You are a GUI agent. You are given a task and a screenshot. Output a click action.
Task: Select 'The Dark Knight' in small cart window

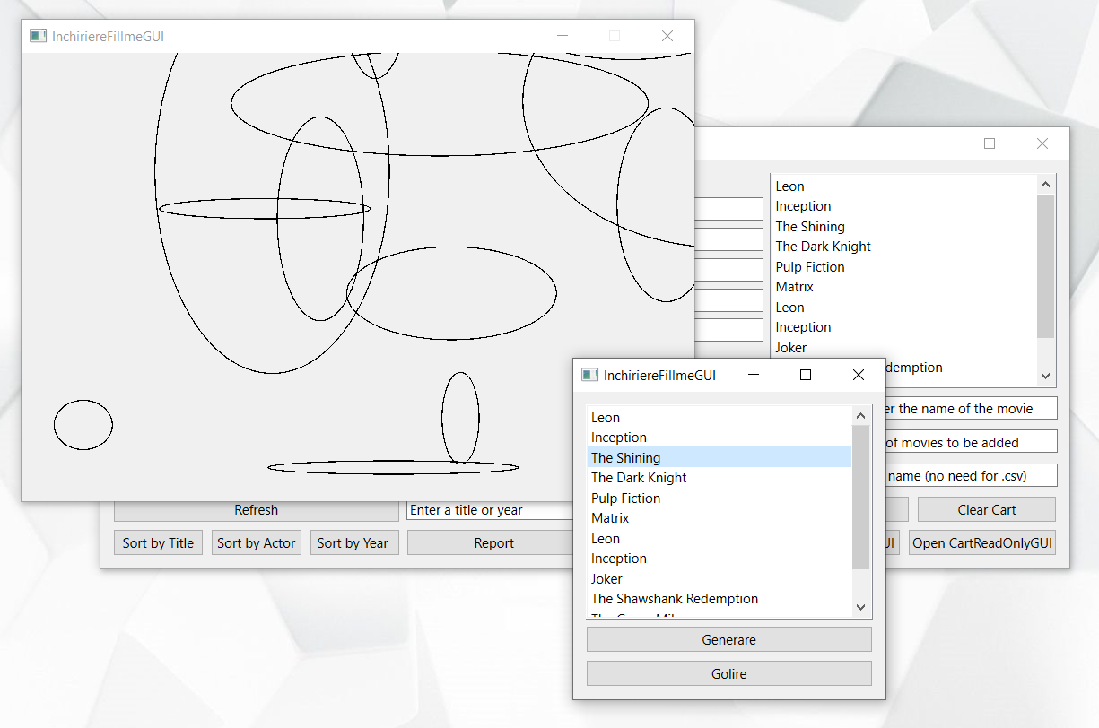pyautogui.click(x=719, y=478)
